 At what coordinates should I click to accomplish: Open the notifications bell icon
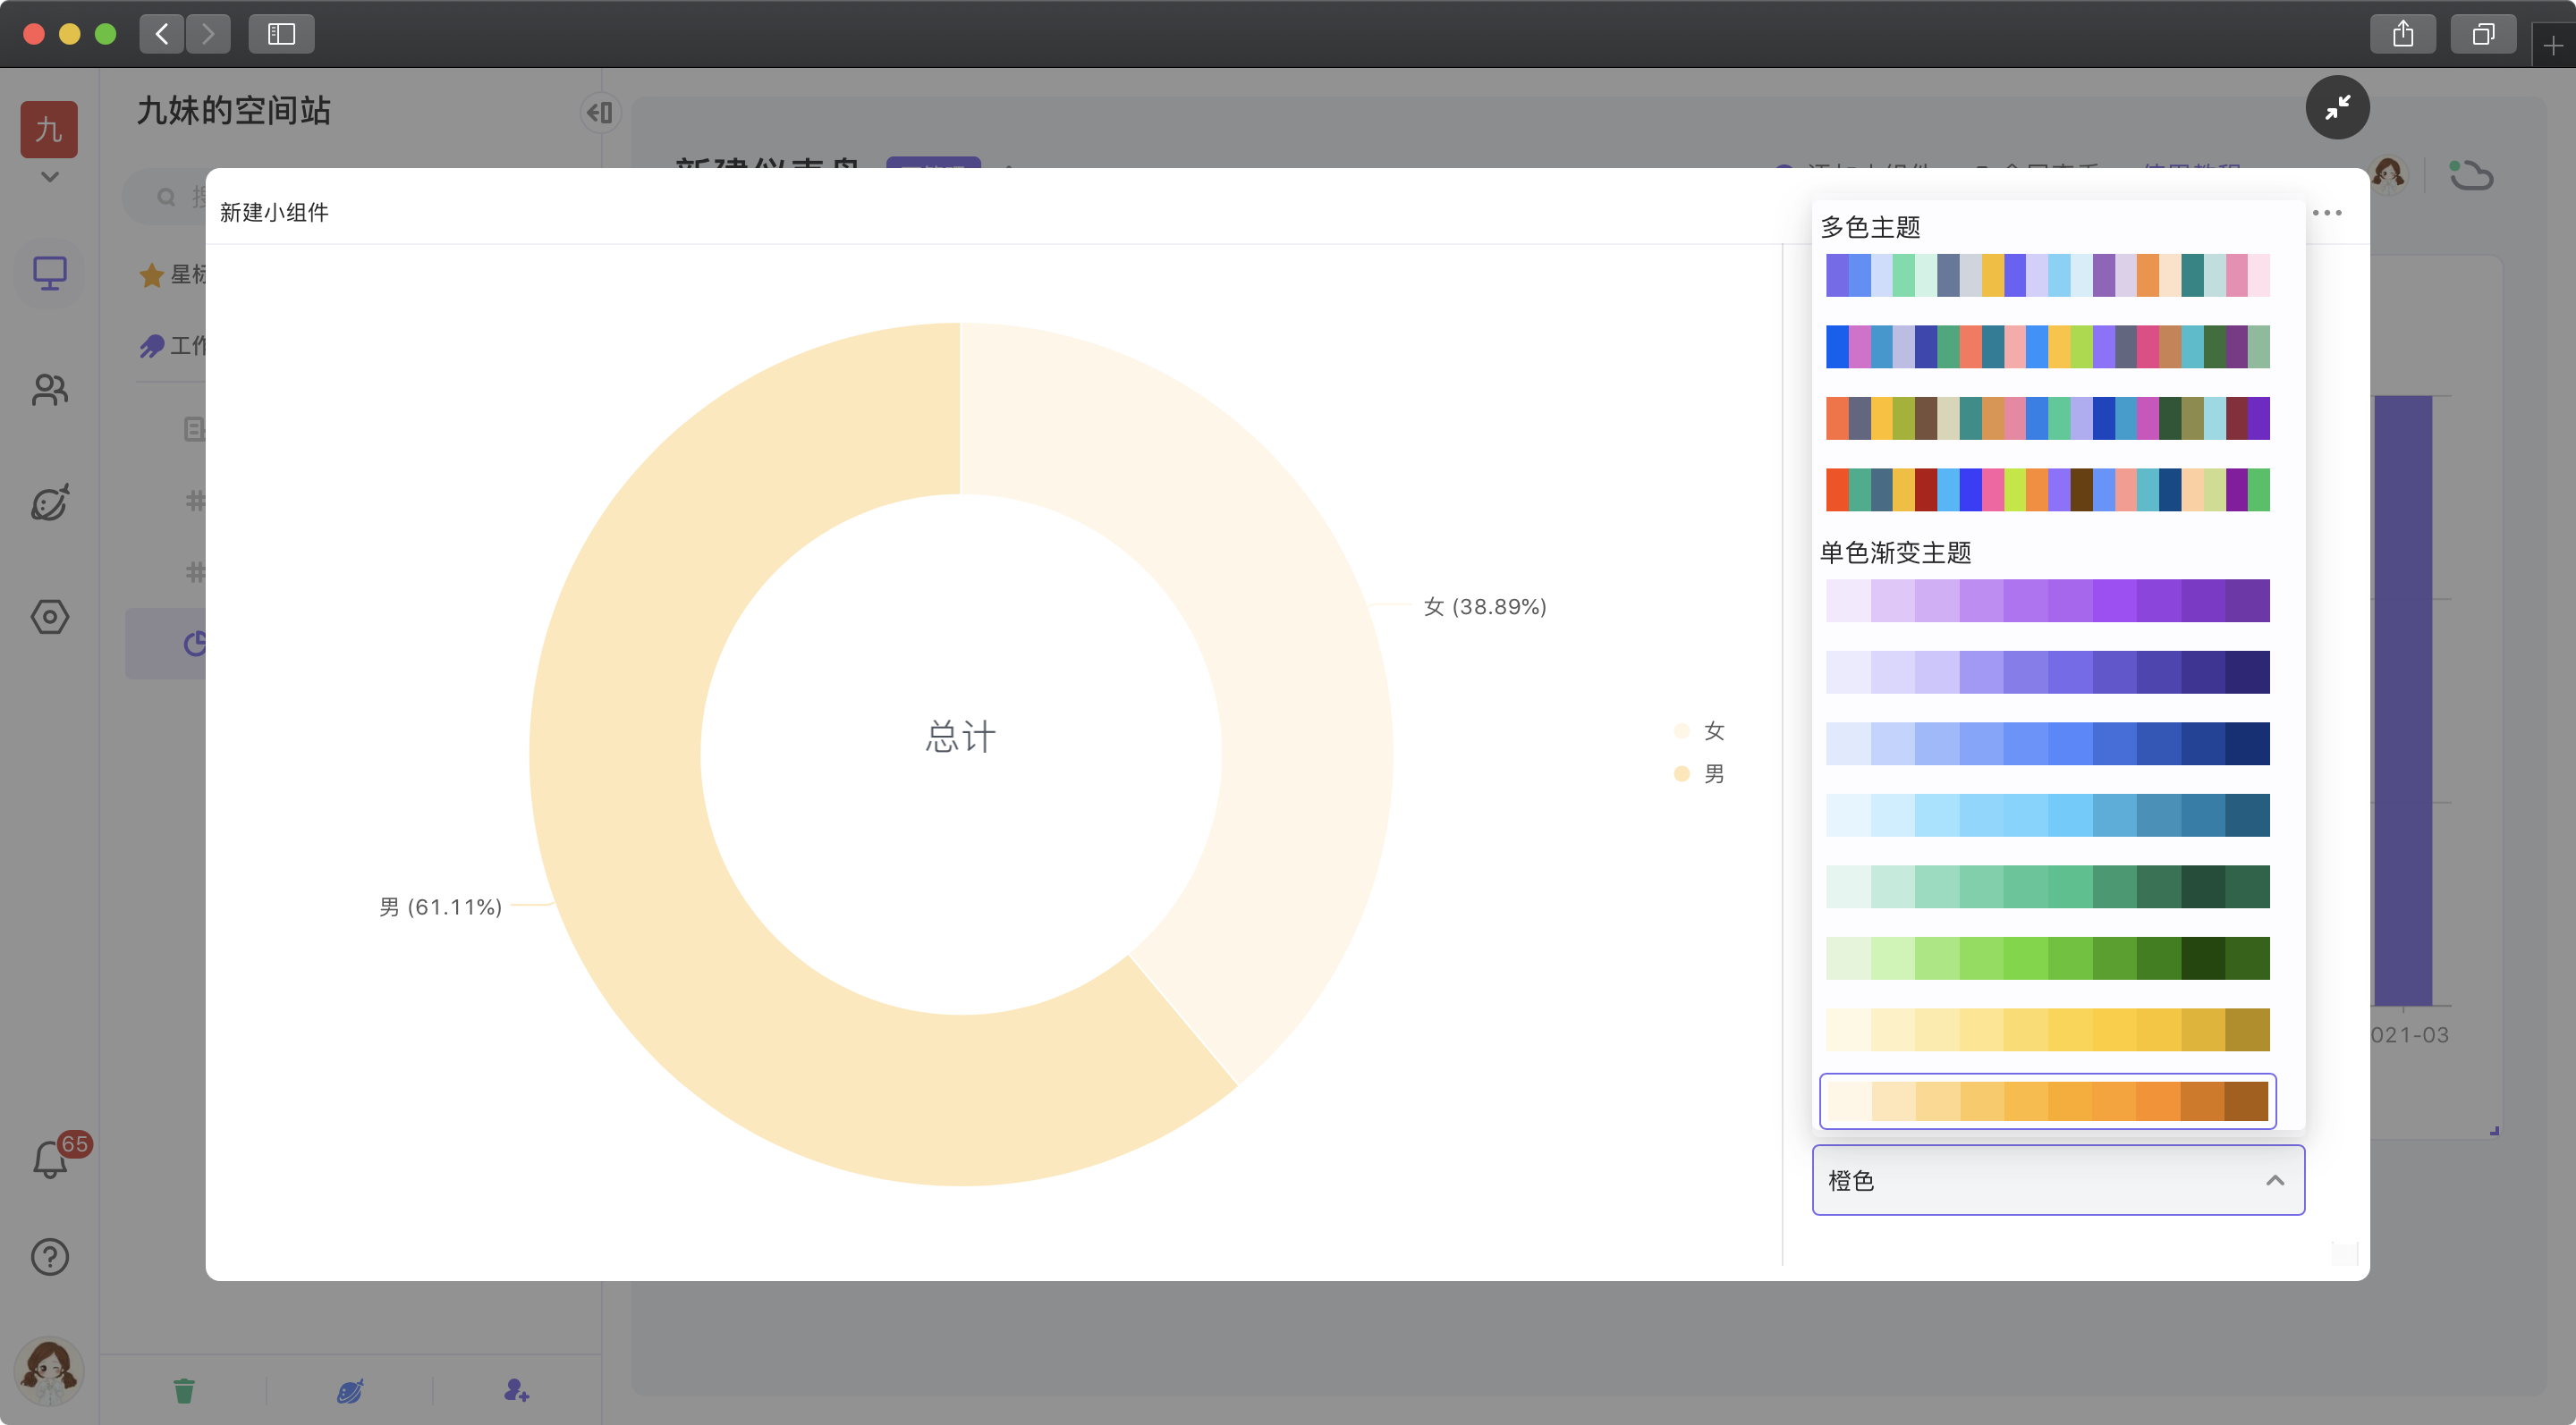(49, 1159)
